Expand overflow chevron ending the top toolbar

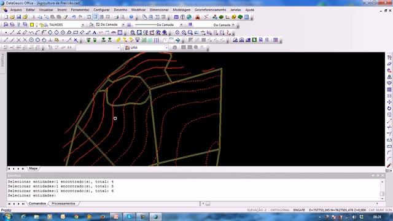[x=252, y=18]
